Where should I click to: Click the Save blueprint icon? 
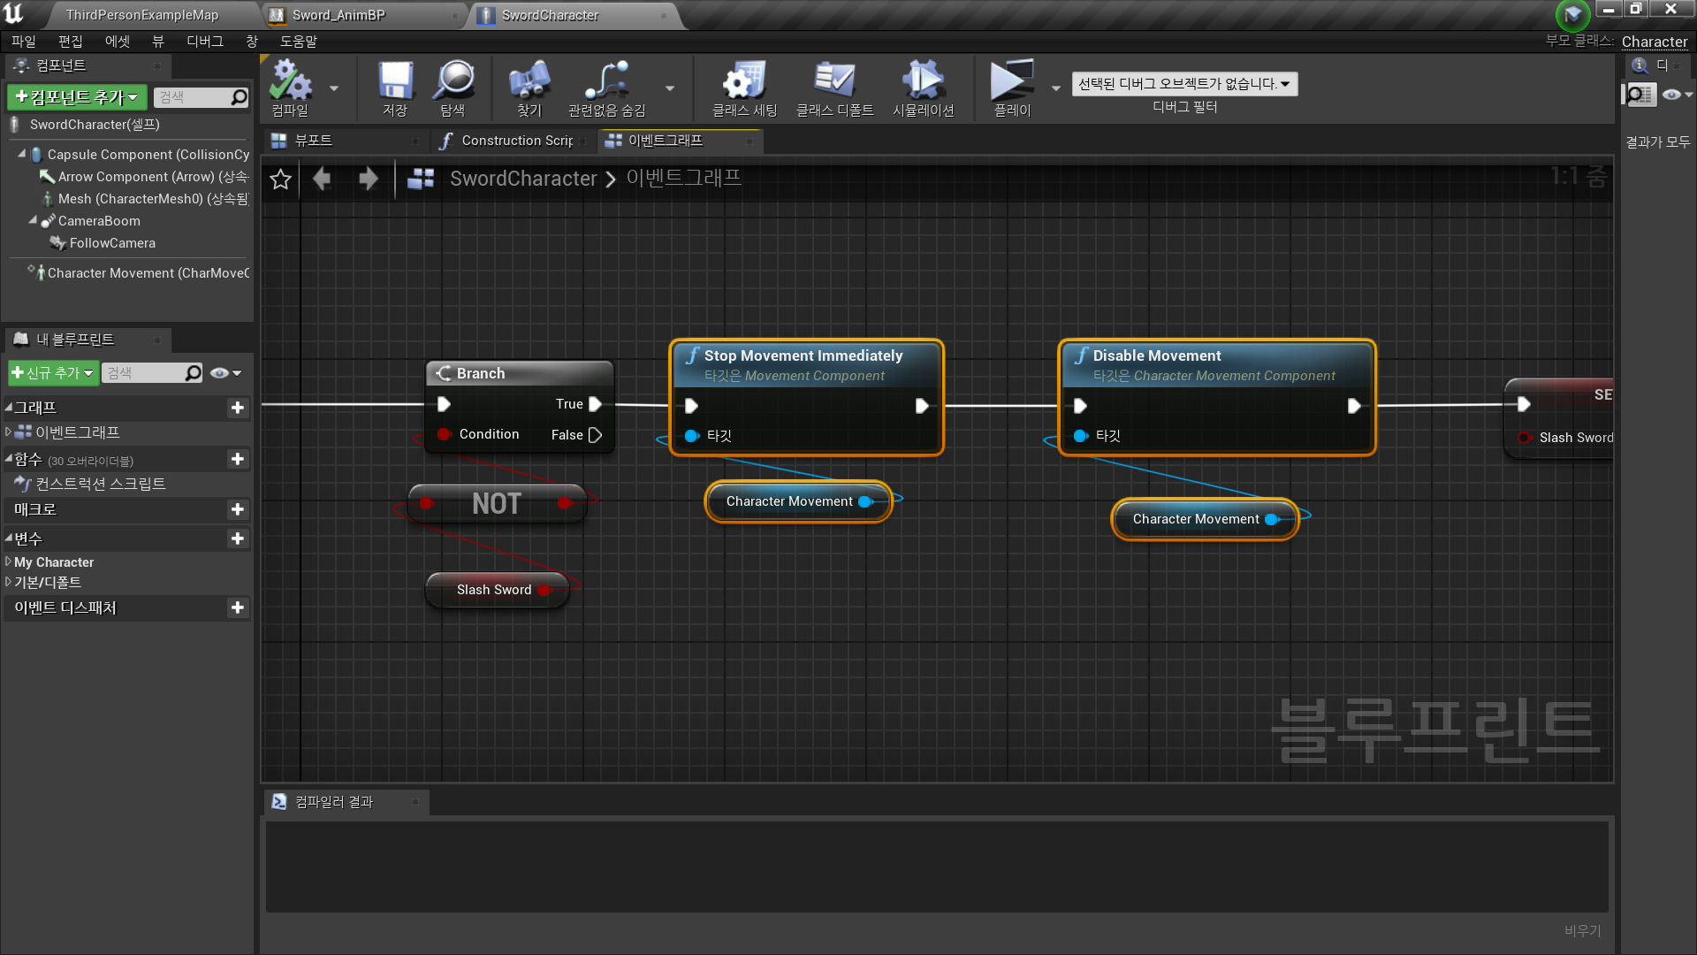click(x=395, y=81)
